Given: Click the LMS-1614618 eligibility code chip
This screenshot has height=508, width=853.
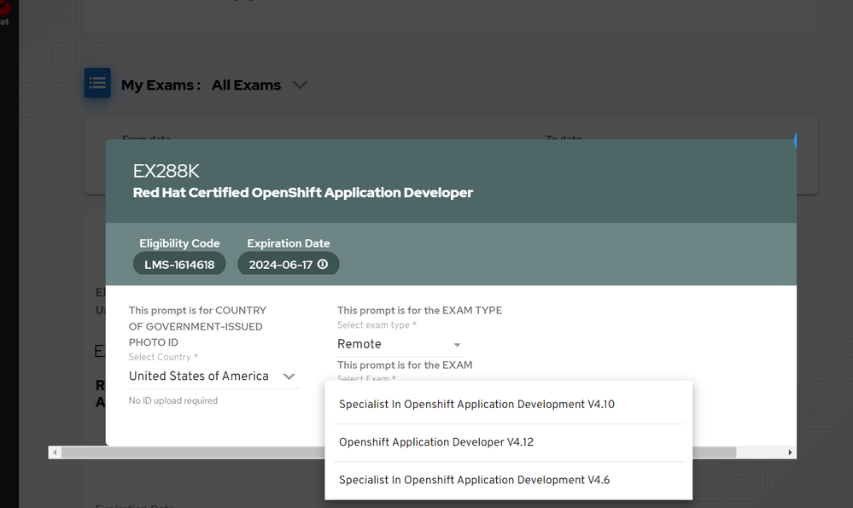Looking at the screenshot, I should 179,265.
